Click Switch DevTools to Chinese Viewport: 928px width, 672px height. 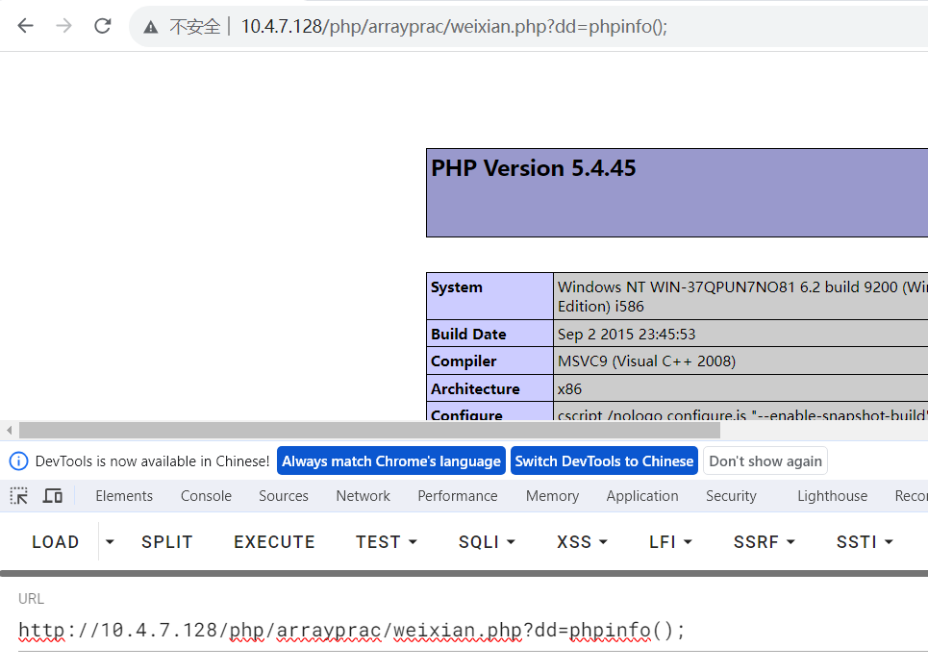[604, 460]
